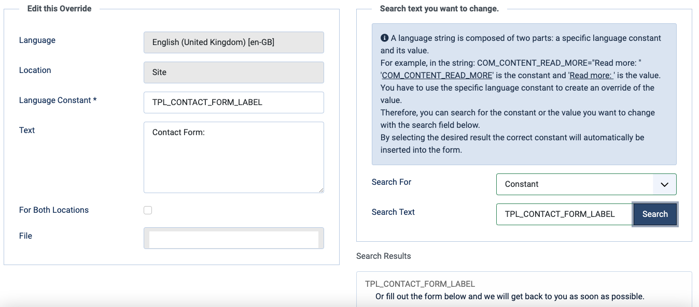This screenshot has height=307, width=699.
Task: Click the For Both Locations label
Action: (x=54, y=210)
